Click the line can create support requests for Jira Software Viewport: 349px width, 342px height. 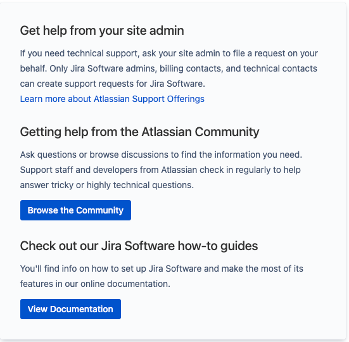(x=112, y=84)
